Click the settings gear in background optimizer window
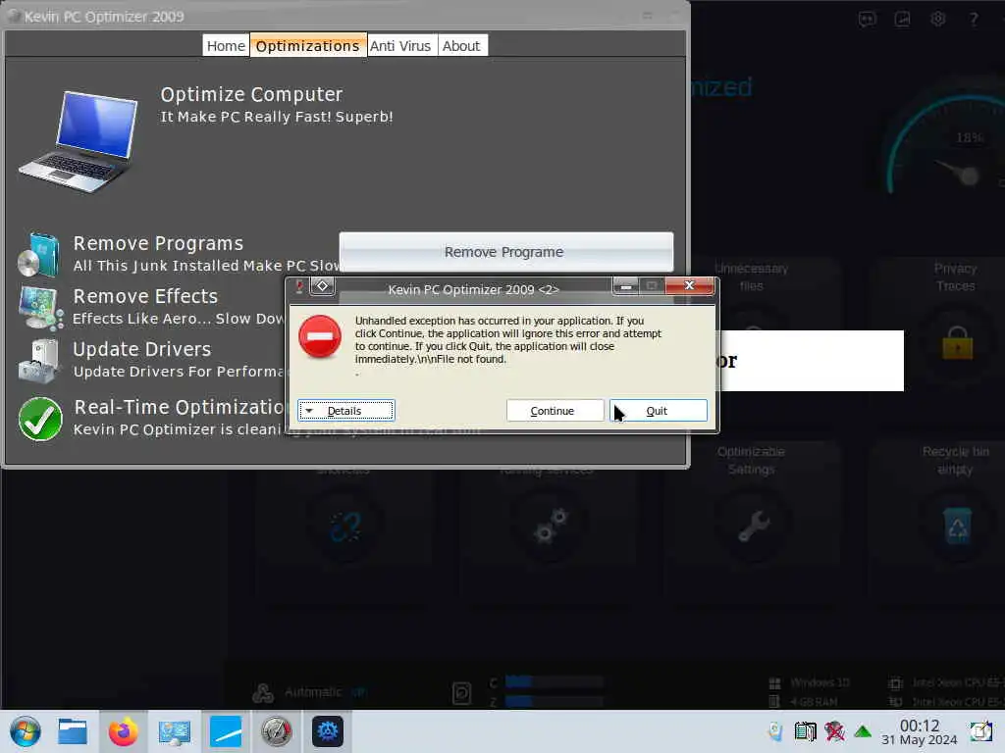1005x753 pixels. click(x=937, y=20)
